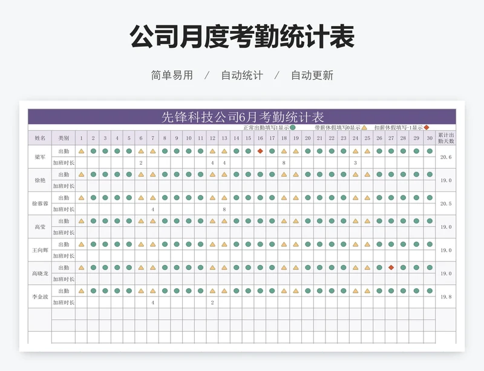Click 徐艳's 出勤 row label
The image size is (484, 371).
64,174
